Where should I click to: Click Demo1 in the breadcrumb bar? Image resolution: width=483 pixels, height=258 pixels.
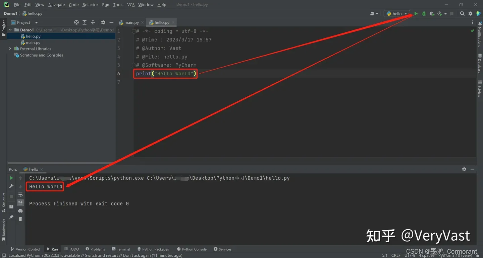point(10,13)
